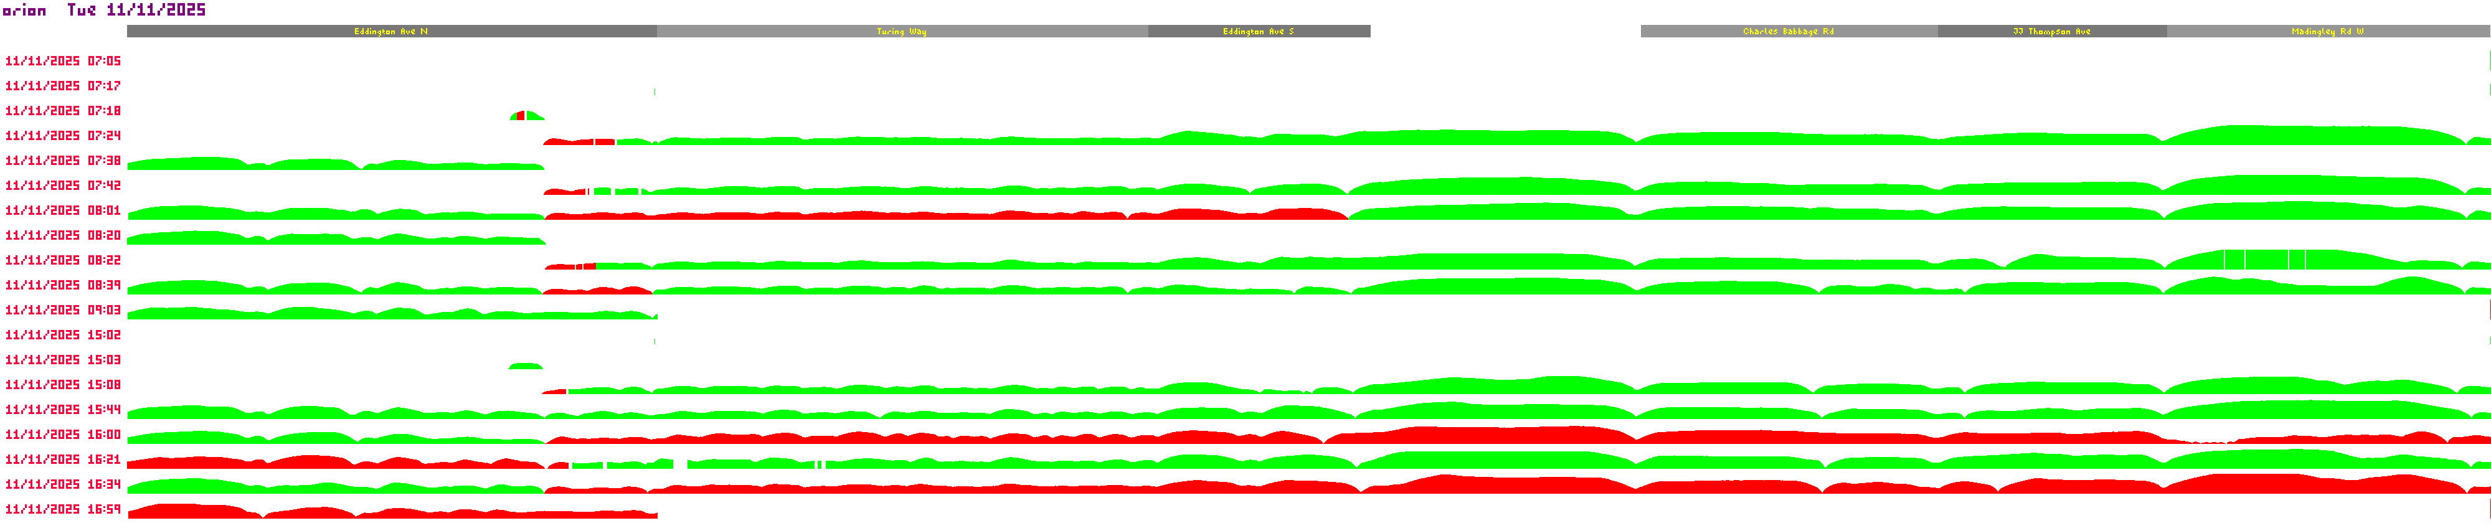
Task: Click the JJ Thompson Ave header
Action: (2051, 32)
